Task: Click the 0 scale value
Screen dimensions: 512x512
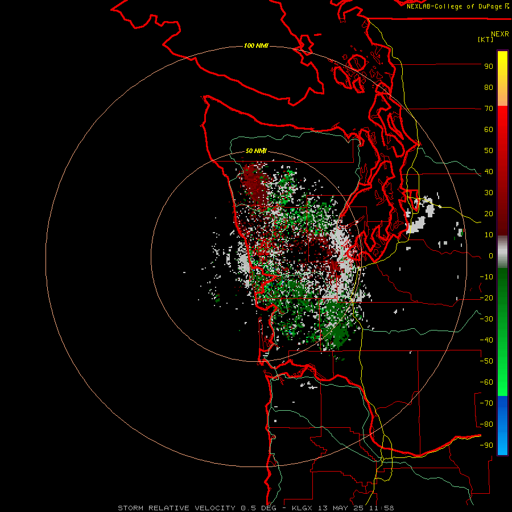Action: coord(491,256)
